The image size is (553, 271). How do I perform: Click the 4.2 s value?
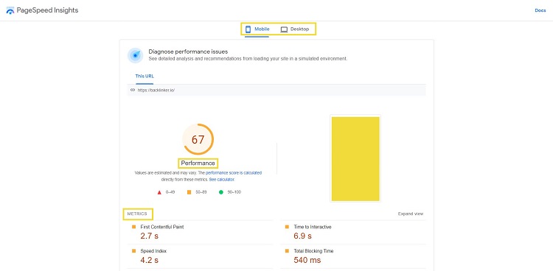[x=149, y=261]
